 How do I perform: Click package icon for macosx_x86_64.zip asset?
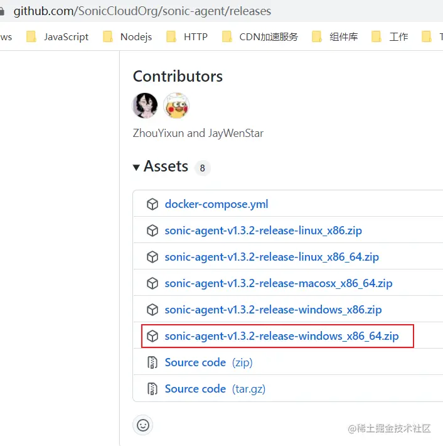[x=152, y=283]
